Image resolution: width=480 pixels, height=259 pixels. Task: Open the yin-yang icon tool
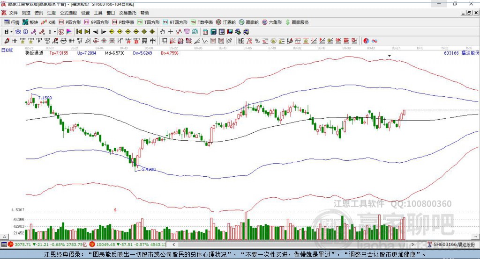366,41
